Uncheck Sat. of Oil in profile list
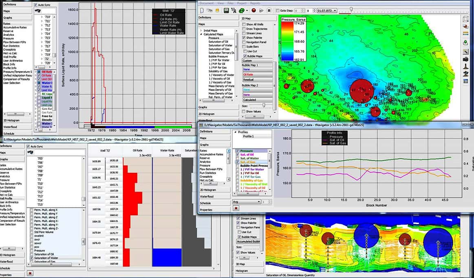The height and width of the screenshot is (278, 474). point(237,155)
